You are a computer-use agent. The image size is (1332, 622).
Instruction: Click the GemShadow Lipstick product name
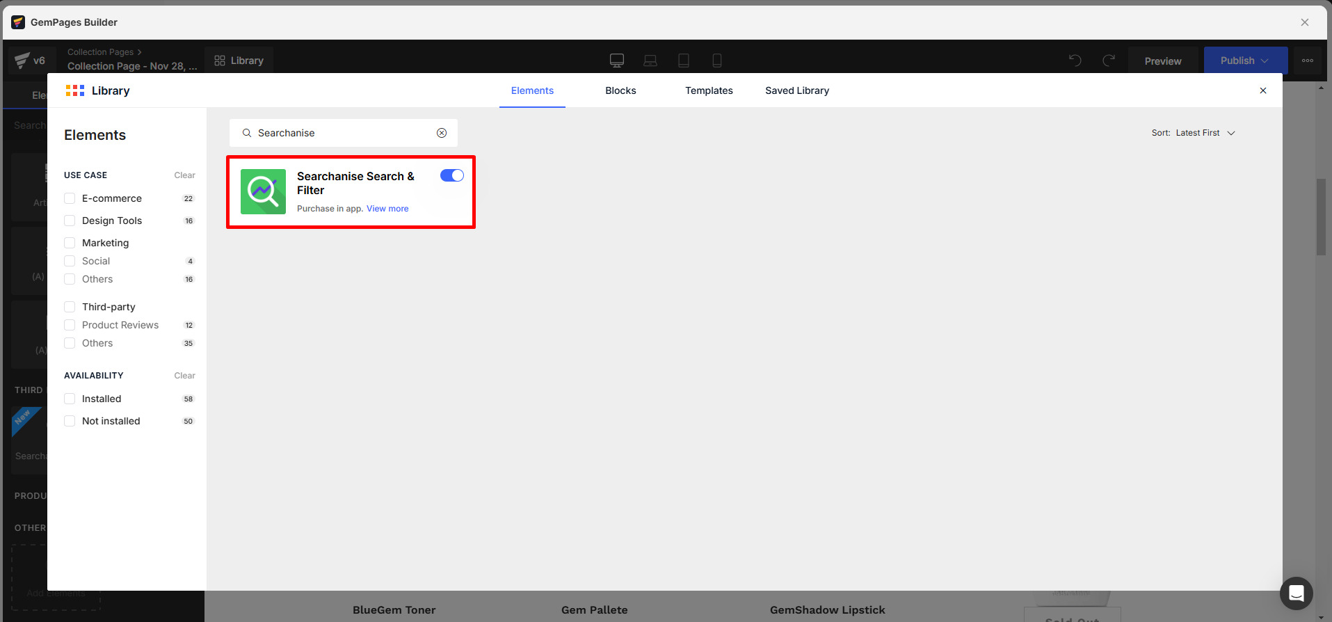(828, 610)
